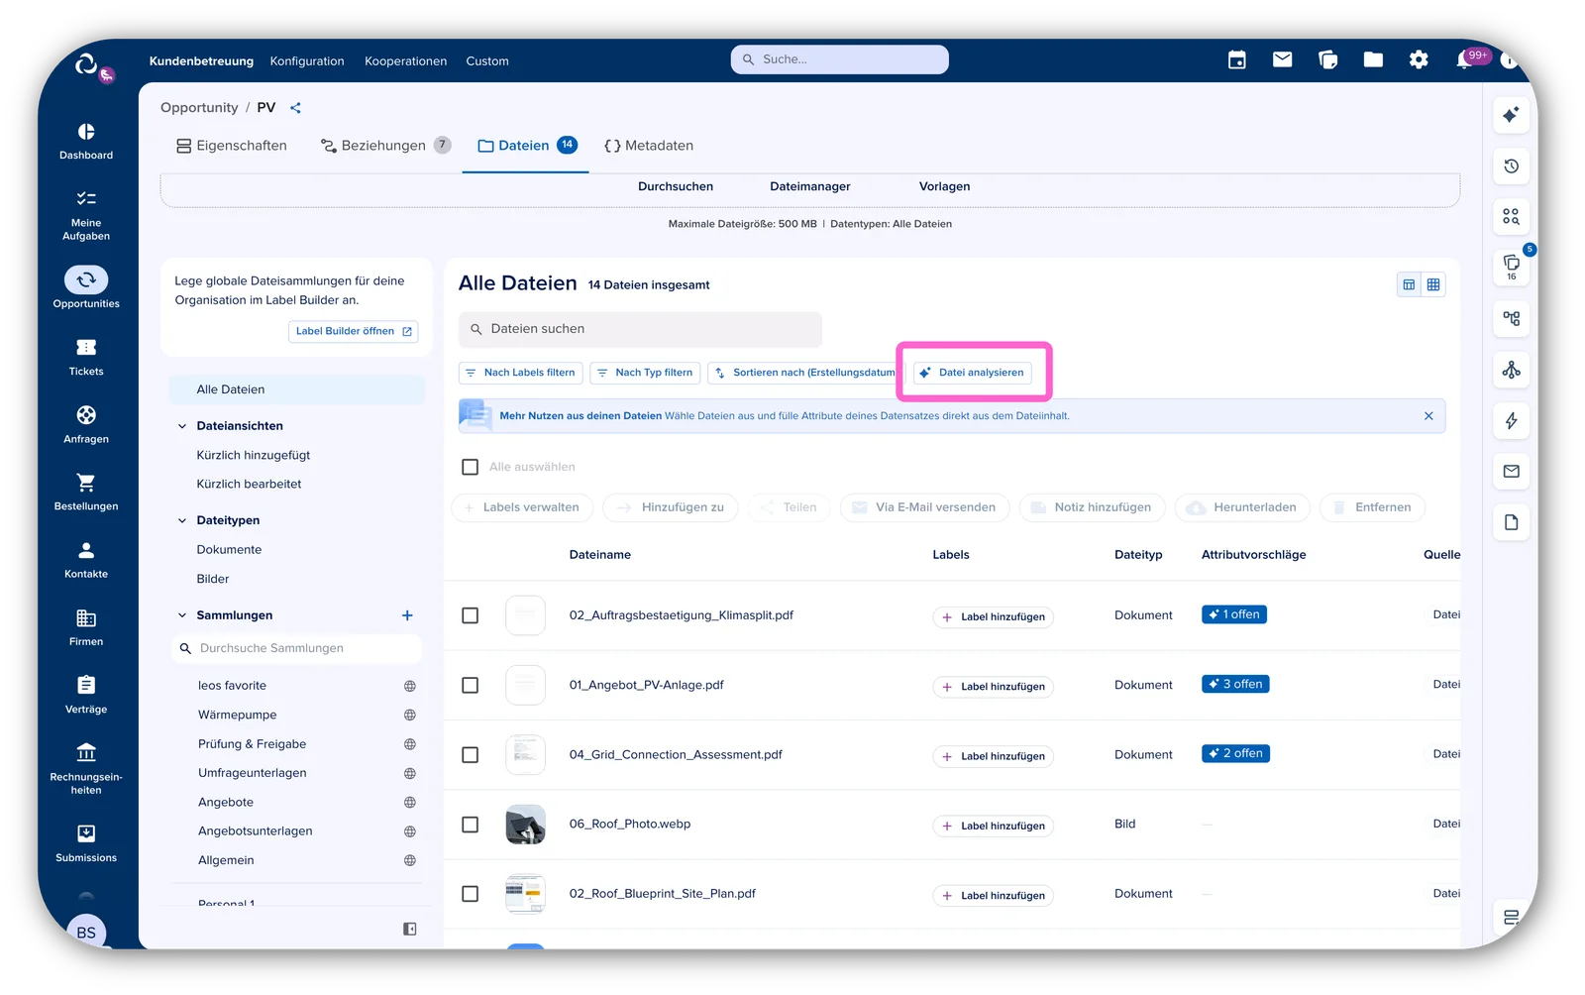This screenshot has height=995, width=1585.
Task: Open Rechnungseinheiten in the sidebar
Action: (x=86, y=768)
